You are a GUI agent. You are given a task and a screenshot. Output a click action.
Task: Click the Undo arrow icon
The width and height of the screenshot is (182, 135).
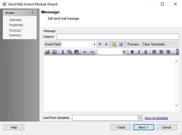pyautogui.click(x=85, y=52)
